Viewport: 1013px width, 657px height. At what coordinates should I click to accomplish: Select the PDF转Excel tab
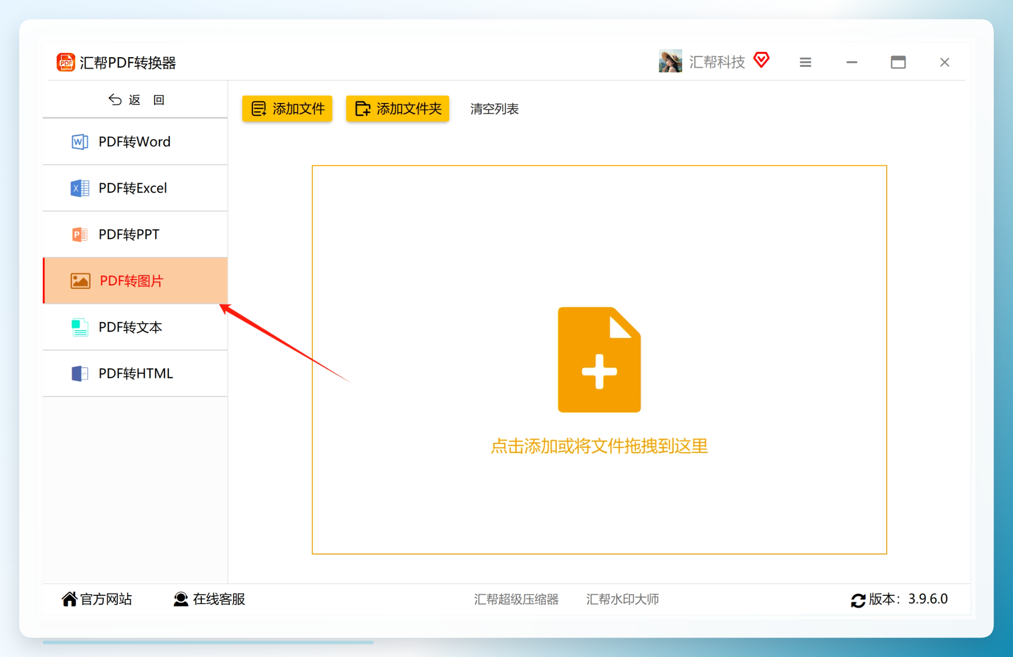pos(135,188)
